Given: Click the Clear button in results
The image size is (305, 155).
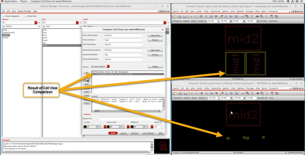Looking at the screenshot, I should pyautogui.click(x=86, y=91).
